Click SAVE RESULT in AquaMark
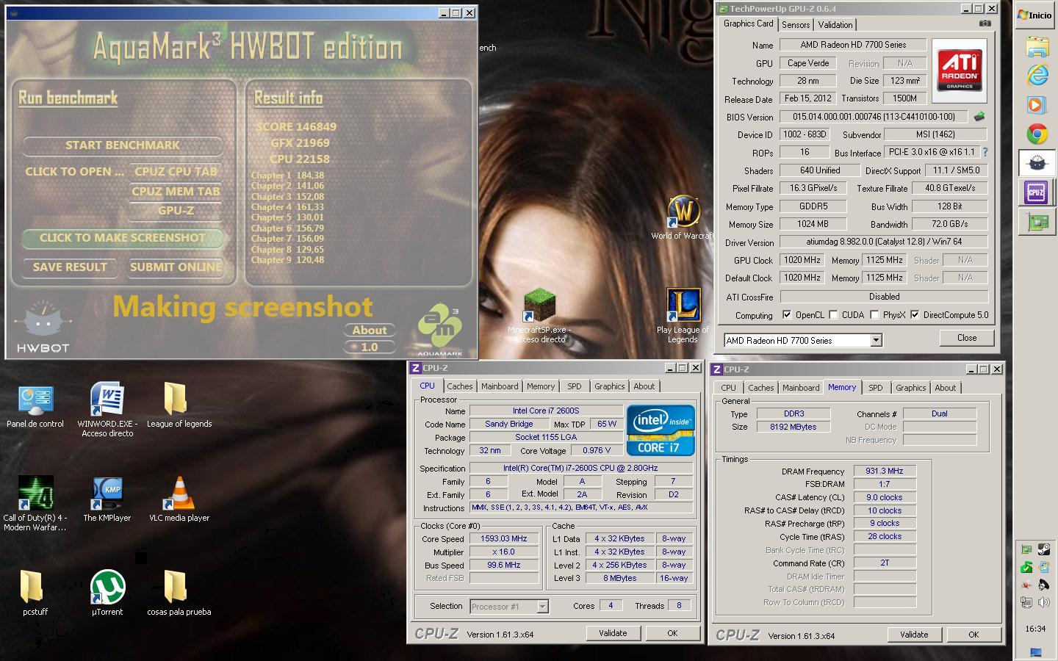 70,267
